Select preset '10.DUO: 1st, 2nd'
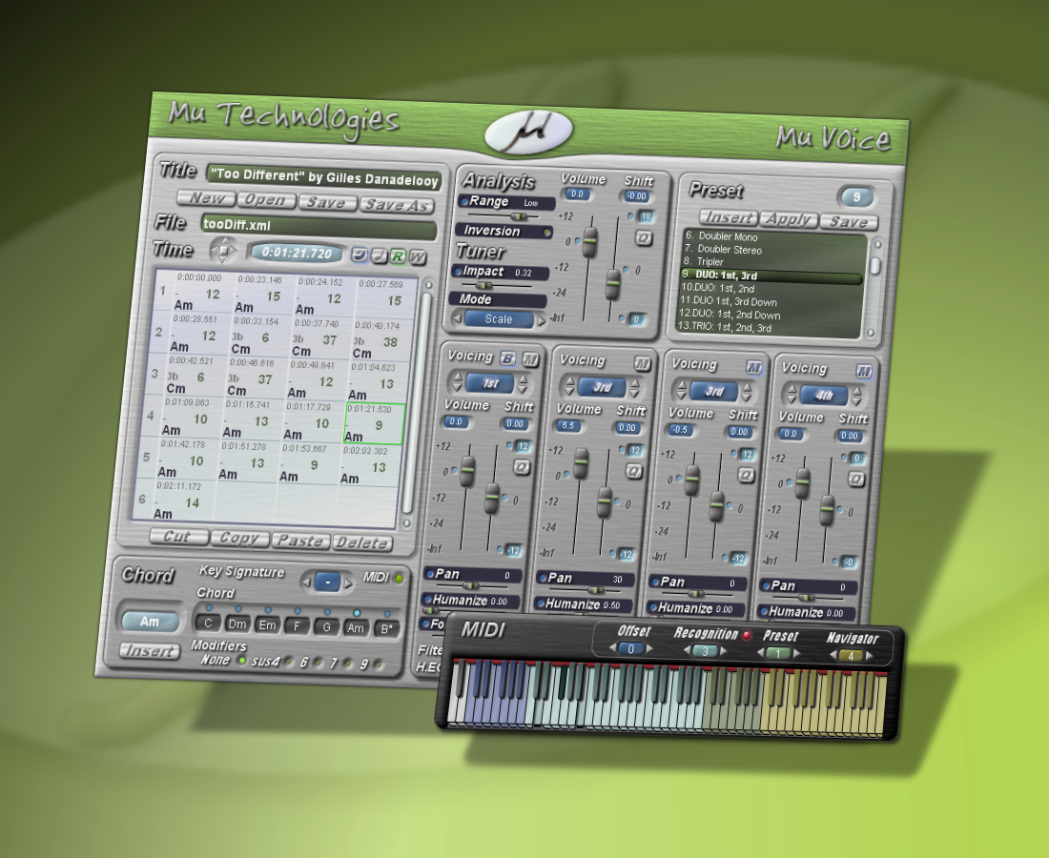 pyautogui.click(x=717, y=288)
